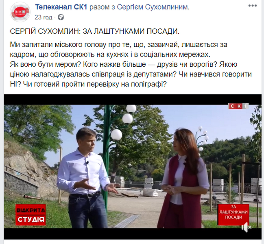Open the Телеканал СК1 page link
This screenshot has height=244, width=264.
[x=61, y=7]
